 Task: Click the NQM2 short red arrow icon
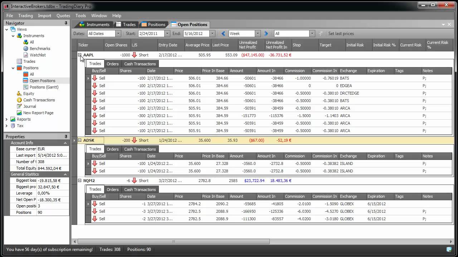pos(135,181)
